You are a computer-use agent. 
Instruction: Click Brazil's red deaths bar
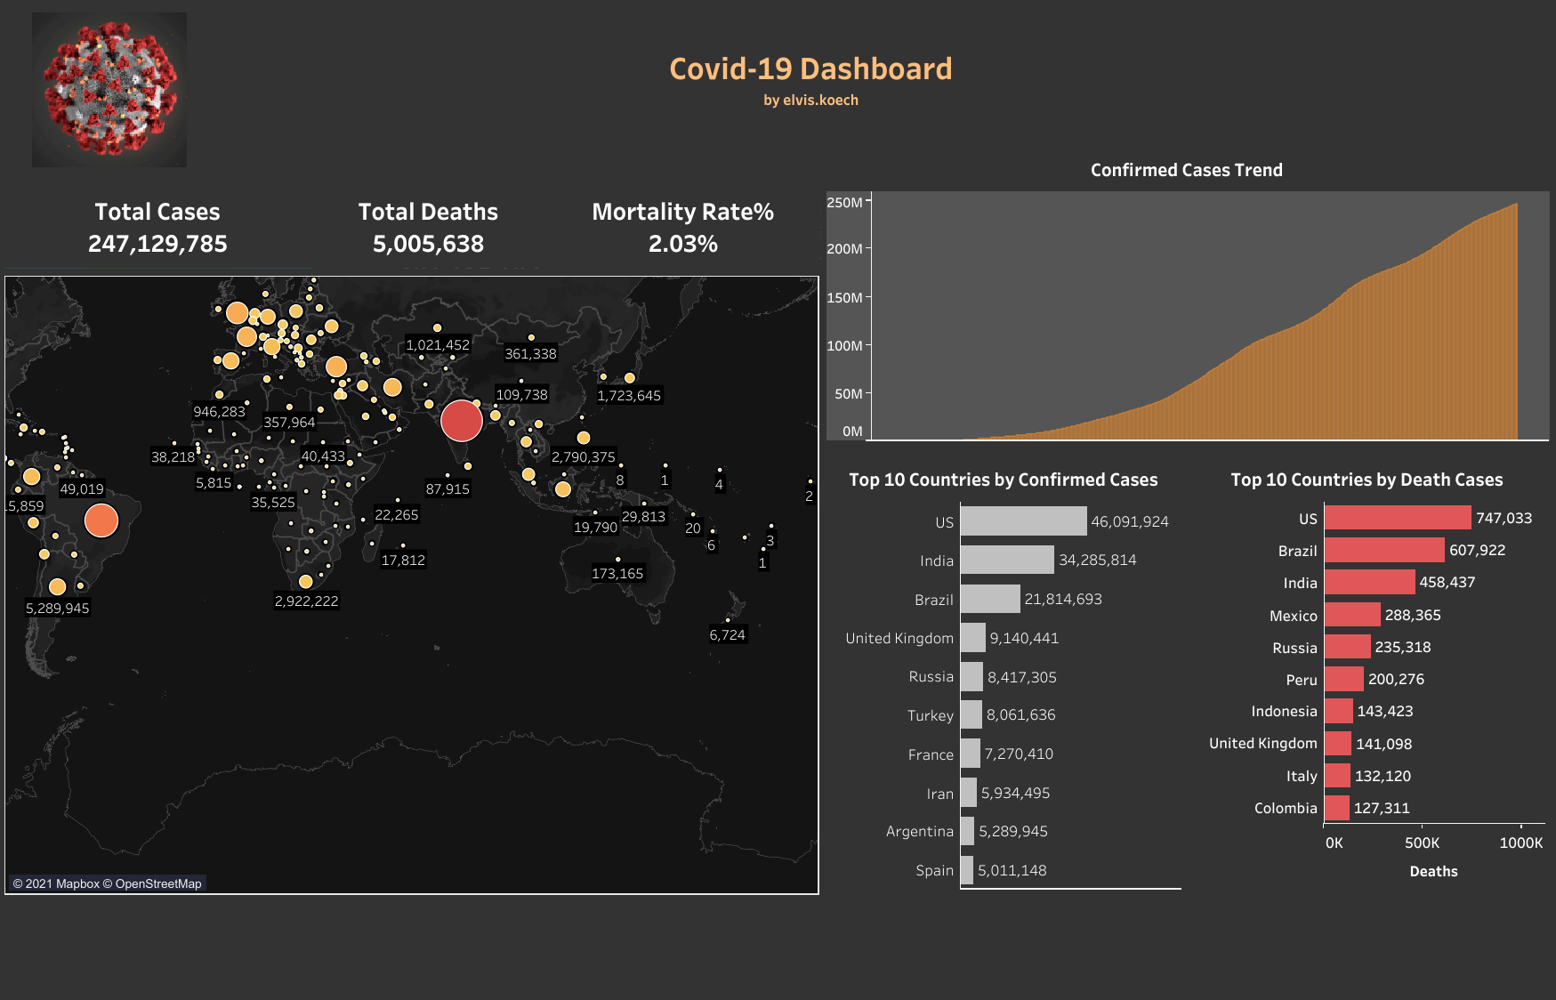click(1383, 550)
